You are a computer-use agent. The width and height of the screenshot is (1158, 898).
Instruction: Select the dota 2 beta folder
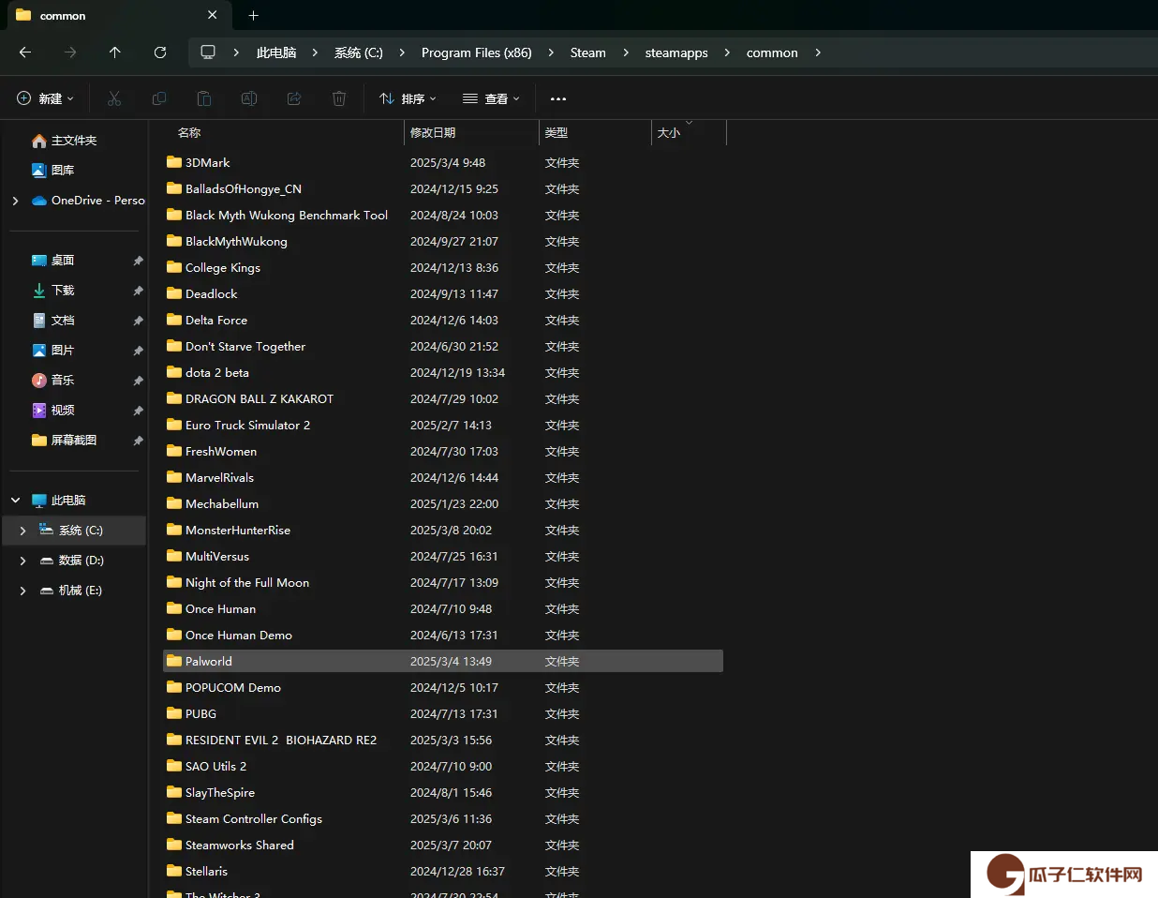(x=443, y=372)
